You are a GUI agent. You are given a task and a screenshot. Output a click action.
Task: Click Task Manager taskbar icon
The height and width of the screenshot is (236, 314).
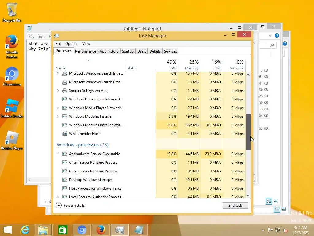pyautogui.click(x=120, y=230)
